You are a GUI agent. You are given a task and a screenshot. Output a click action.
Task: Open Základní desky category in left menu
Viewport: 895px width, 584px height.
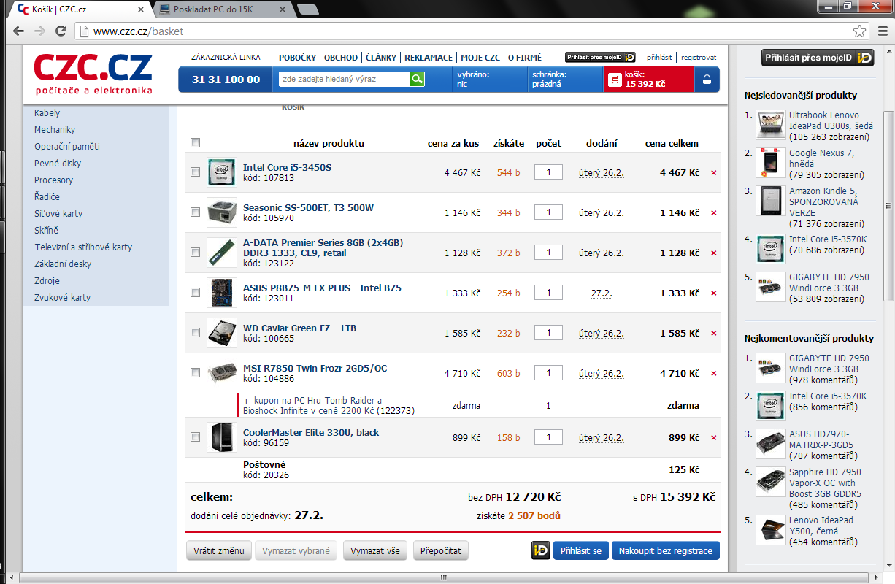tap(63, 264)
